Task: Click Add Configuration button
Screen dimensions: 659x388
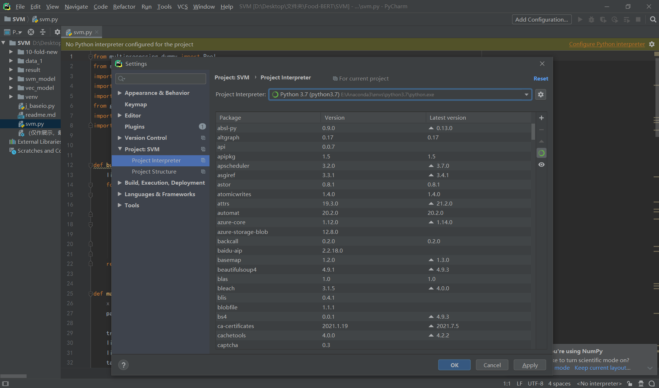Action: [542, 19]
